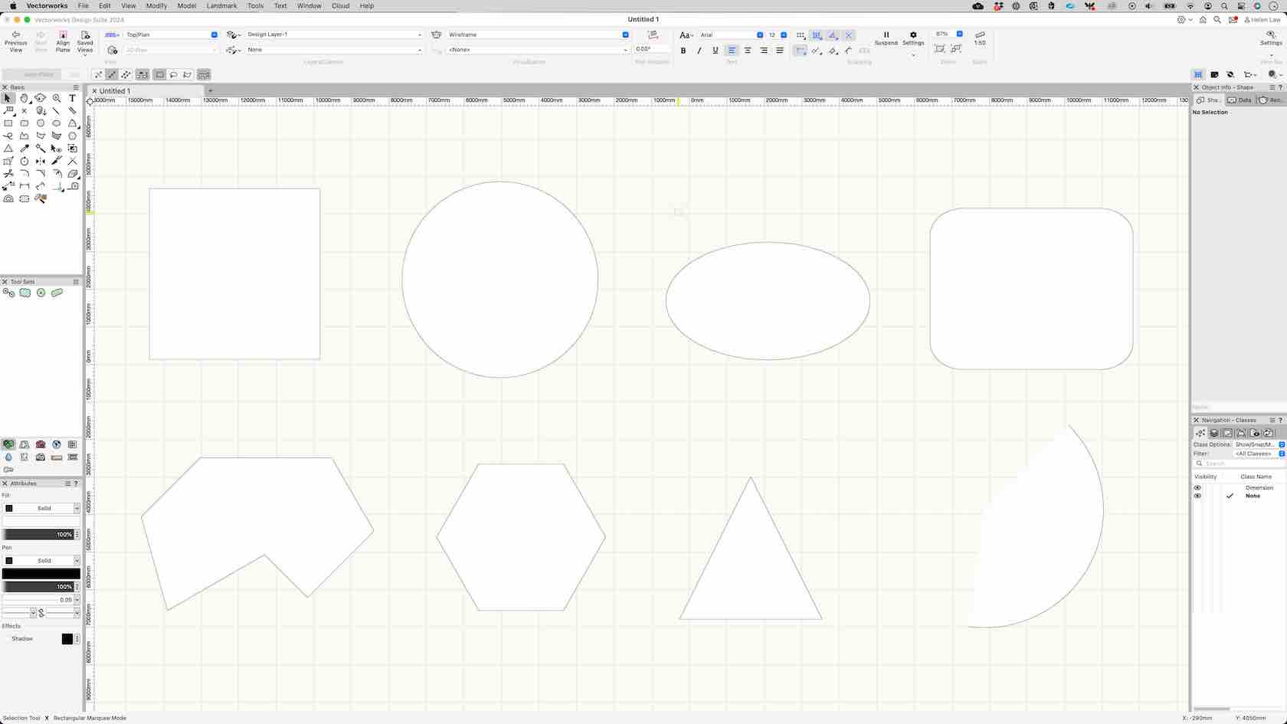Enable the Shadow checkbox under Effects

pyautogui.click(x=8, y=638)
